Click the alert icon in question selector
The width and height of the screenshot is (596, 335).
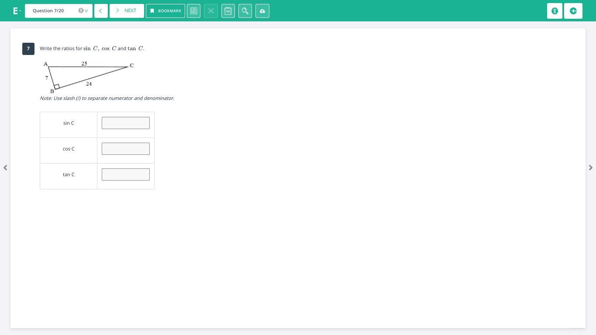click(x=81, y=10)
